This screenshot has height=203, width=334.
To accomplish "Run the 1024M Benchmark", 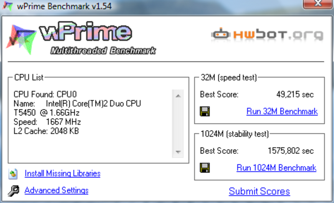I will point(276,168).
